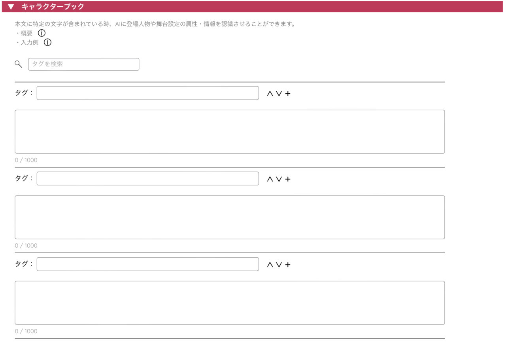Viewport: 506px width, 343px height.
Task: Open the info icon next to 概要
Action: tap(41, 34)
